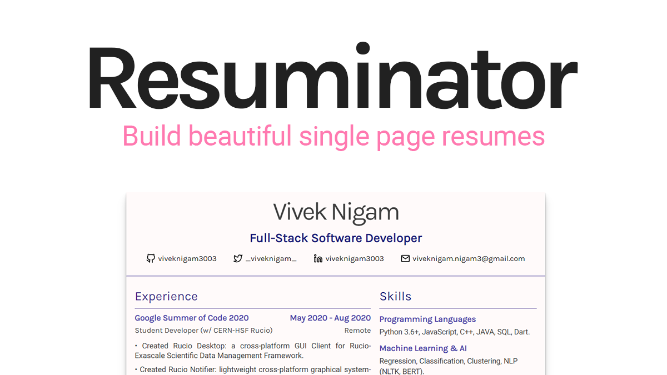Image resolution: width=667 pixels, height=375 pixels.
Task: Click the GitHub icon next to viveknigam3003
Action: pos(151,258)
